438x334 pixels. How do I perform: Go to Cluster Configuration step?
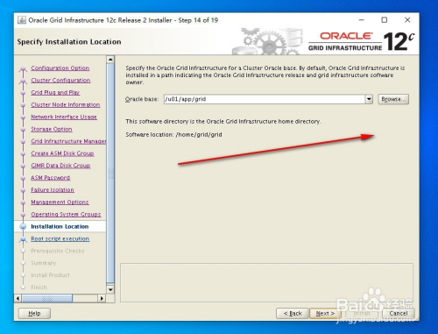[60, 81]
